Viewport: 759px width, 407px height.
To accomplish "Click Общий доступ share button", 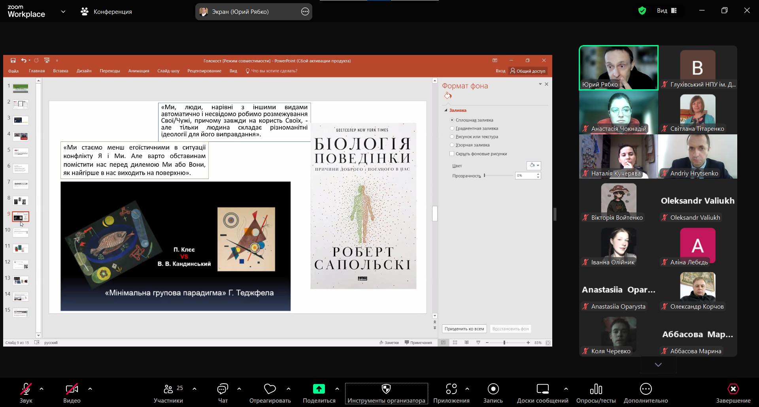I will (528, 71).
